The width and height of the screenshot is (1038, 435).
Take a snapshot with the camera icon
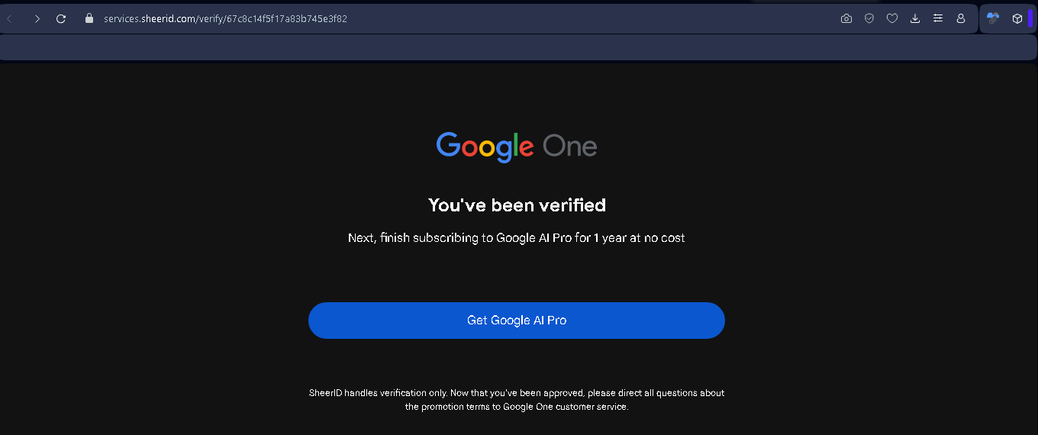tap(846, 18)
